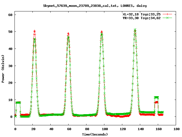This screenshot has height=137, width=182.
Task: Click the x-axis tick label 80
Action: pos(87,129)
